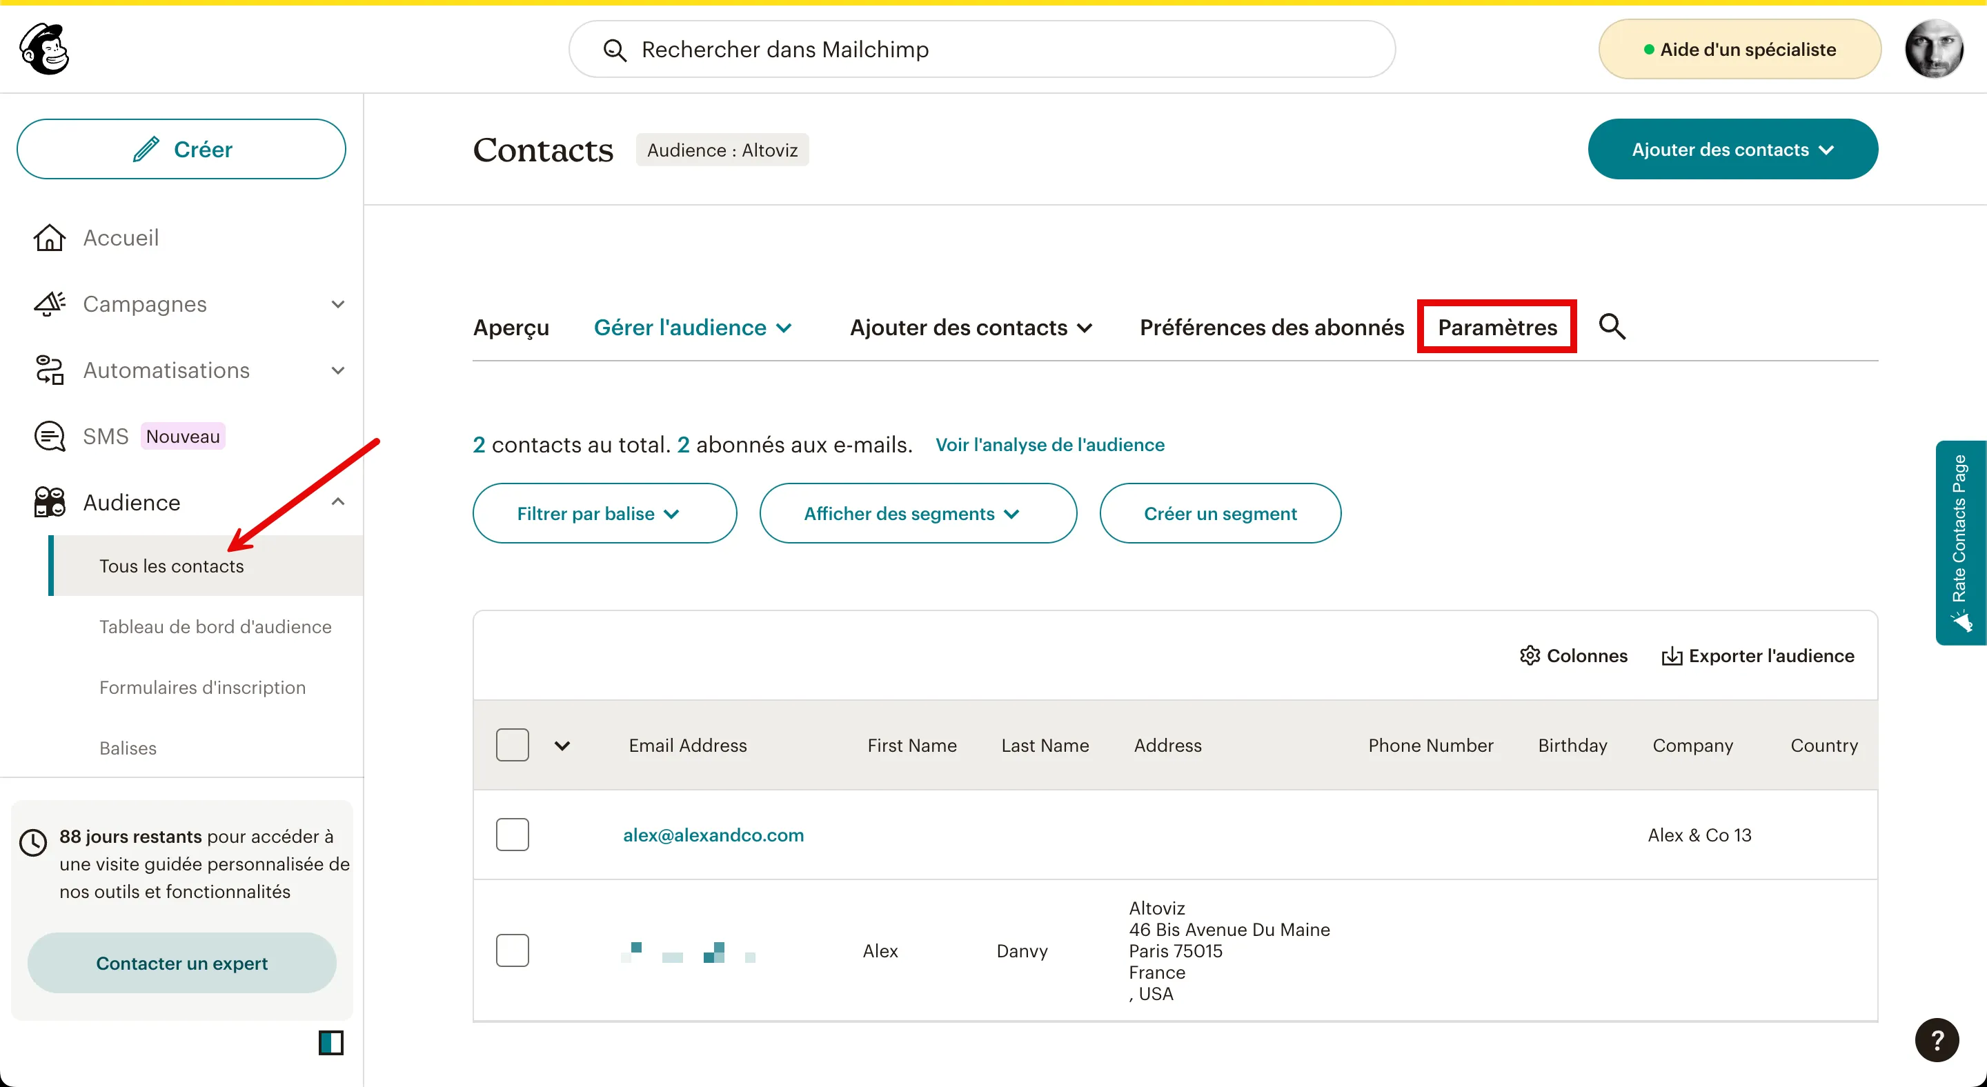
Task: Click the Nouveau badge next to SMS
Action: (x=183, y=437)
